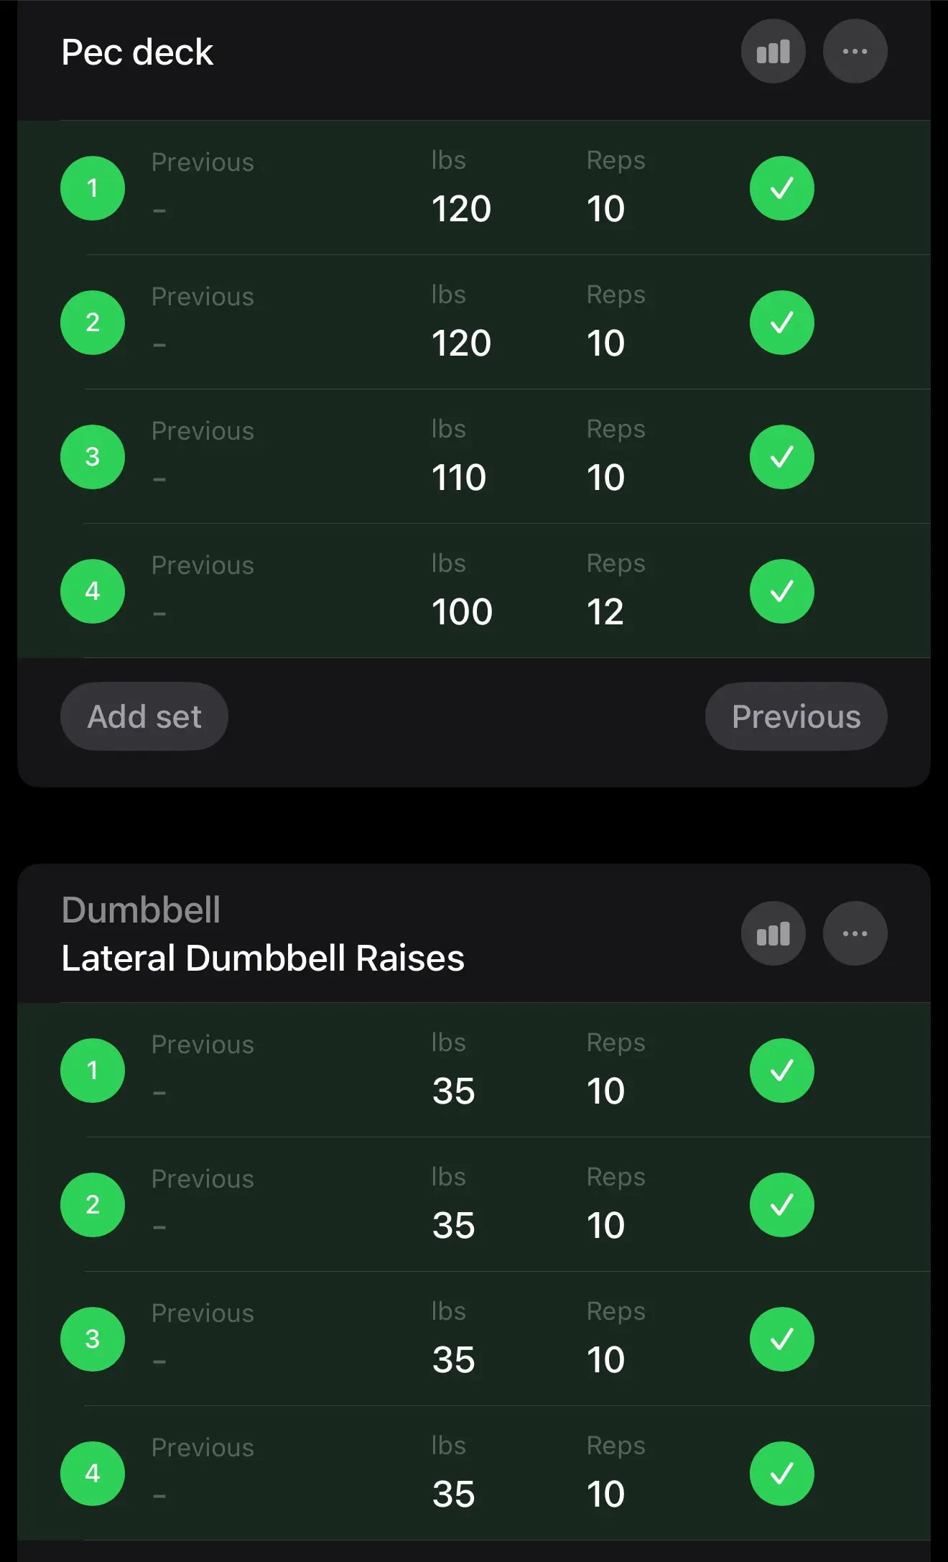Edit Lateral Raises set 1 weight 35
Viewport: 948px width, 1562px height.
point(453,1091)
